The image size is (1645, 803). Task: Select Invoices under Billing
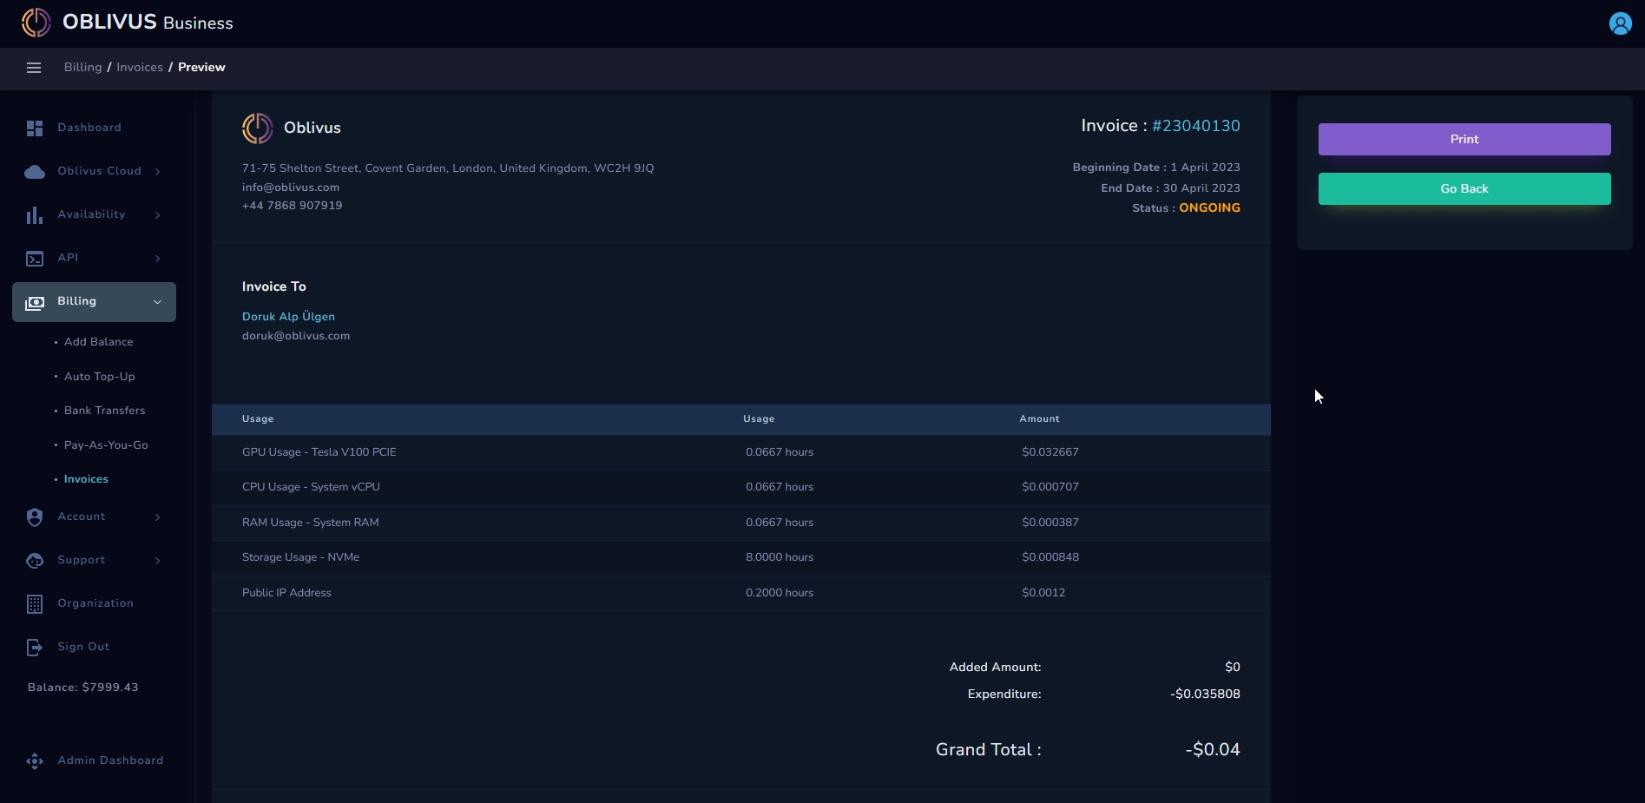(x=86, y=479)
